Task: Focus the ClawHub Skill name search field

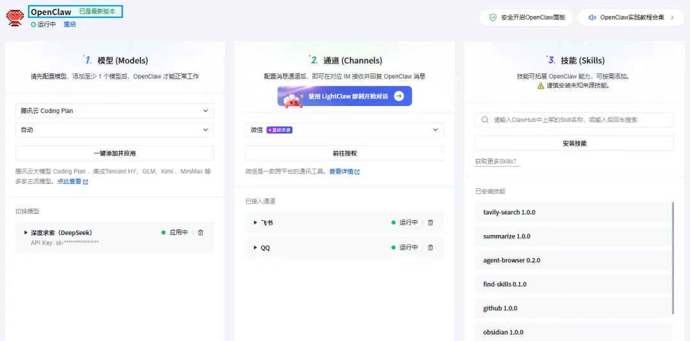Action: click(574, 119)
